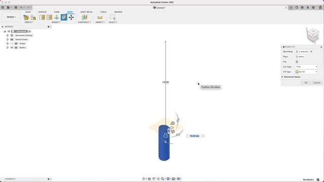Open the DESIGN workspace dropdown

(11, 17)
